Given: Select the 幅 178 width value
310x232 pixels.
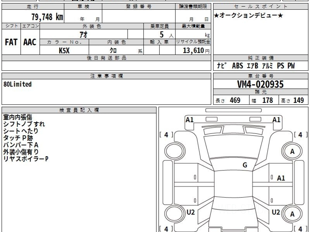Looking at the screenshot, I should click(262, 100).
